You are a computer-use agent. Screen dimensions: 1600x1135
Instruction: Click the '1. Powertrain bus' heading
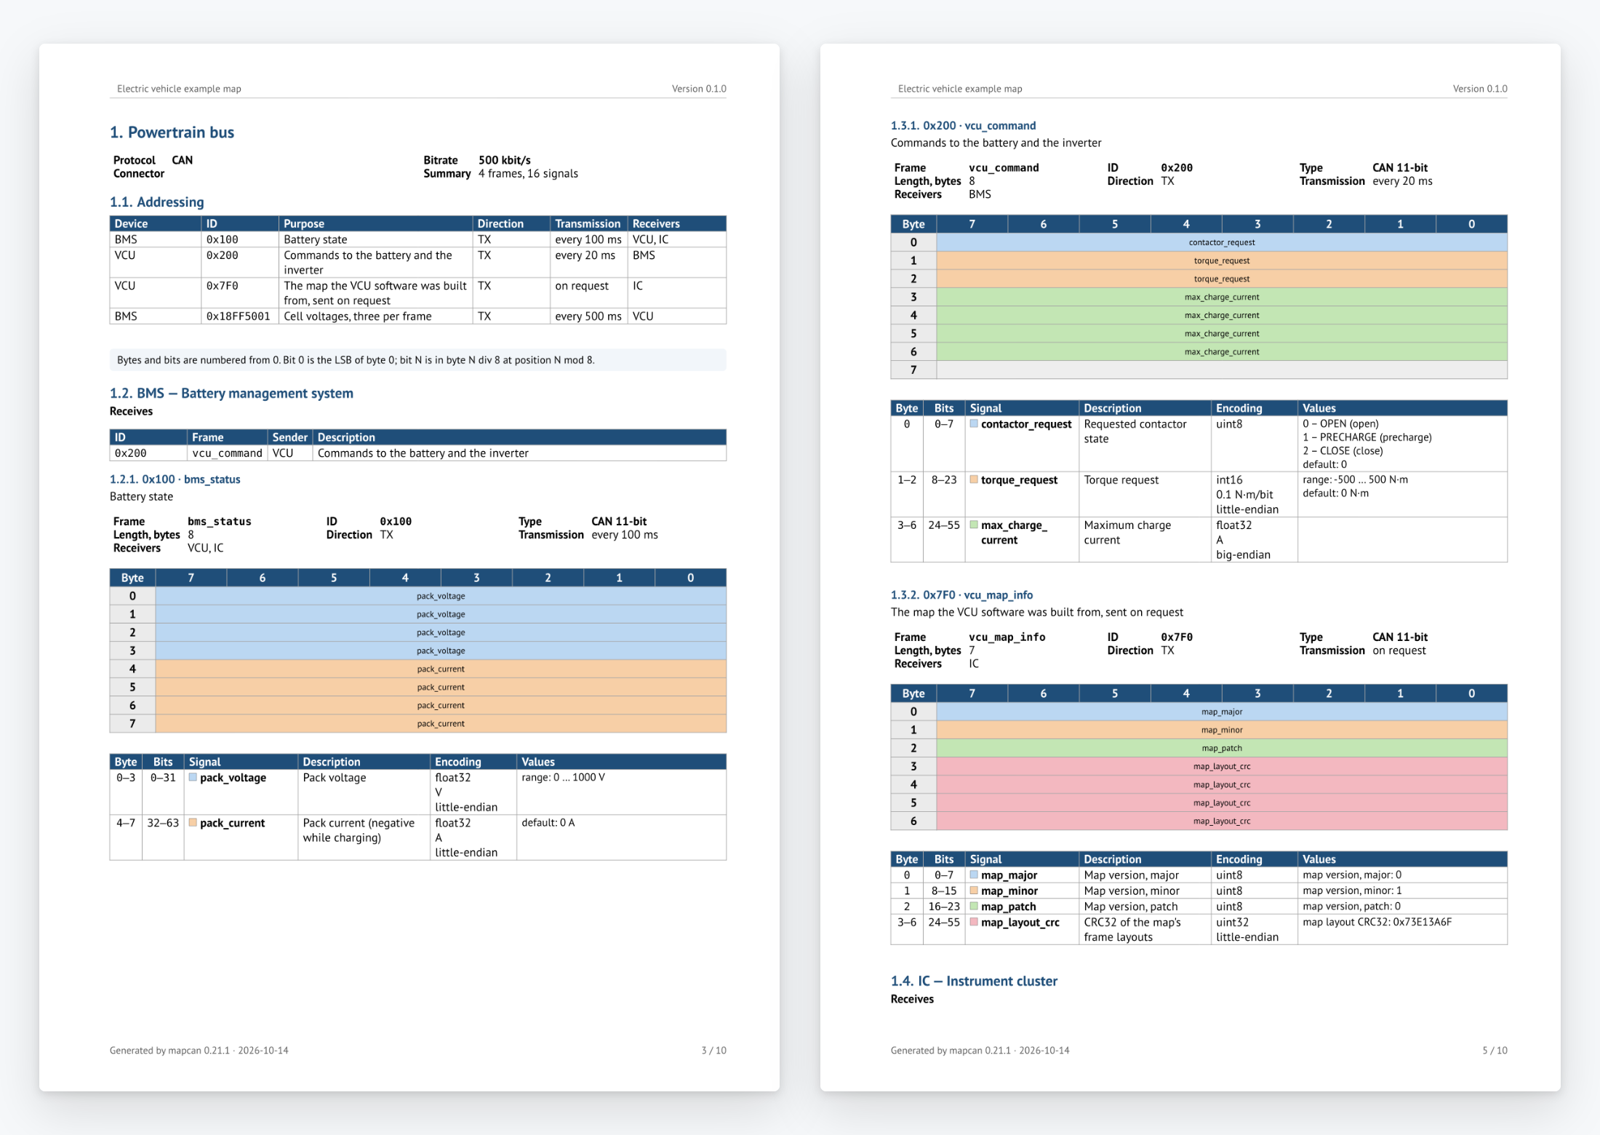tap(172, 132)
